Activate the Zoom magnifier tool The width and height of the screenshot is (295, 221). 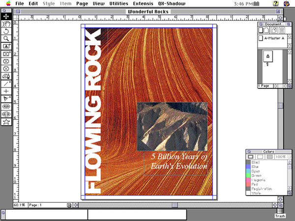tap(6, 38)
